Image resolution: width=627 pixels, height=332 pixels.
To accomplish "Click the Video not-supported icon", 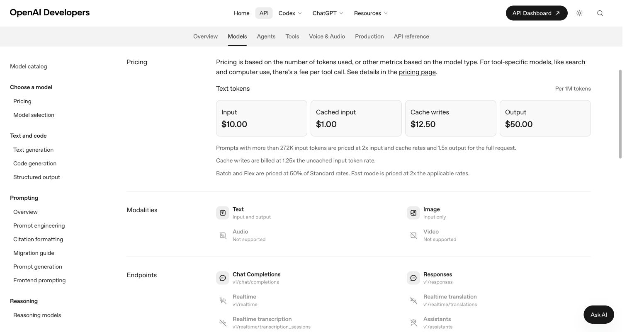I will (413, 235).
